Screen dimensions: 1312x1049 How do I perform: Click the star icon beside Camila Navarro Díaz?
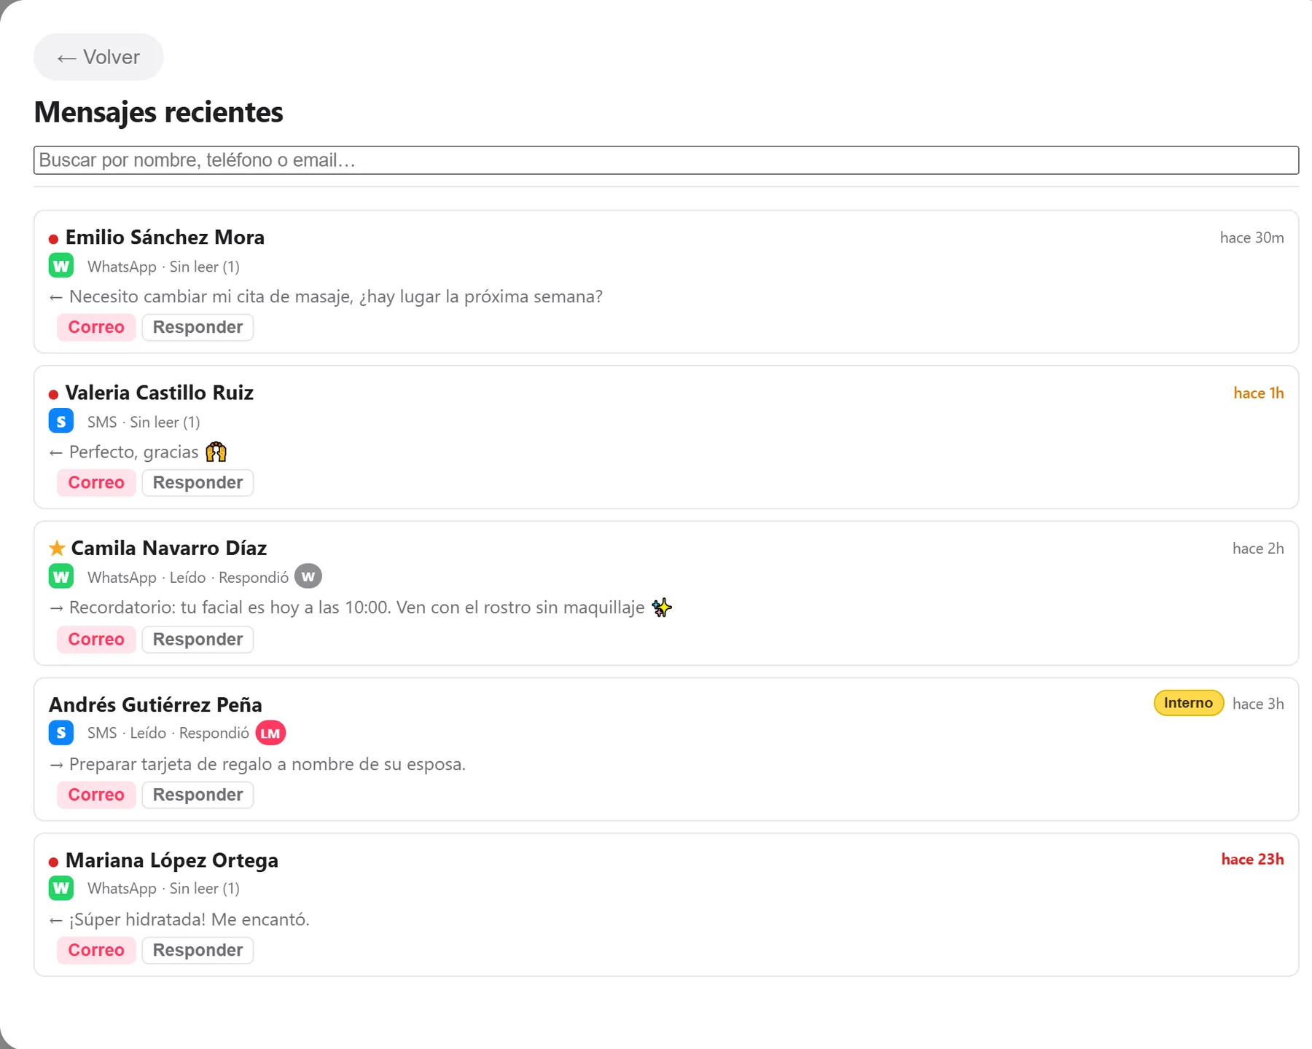coord(57,548)
